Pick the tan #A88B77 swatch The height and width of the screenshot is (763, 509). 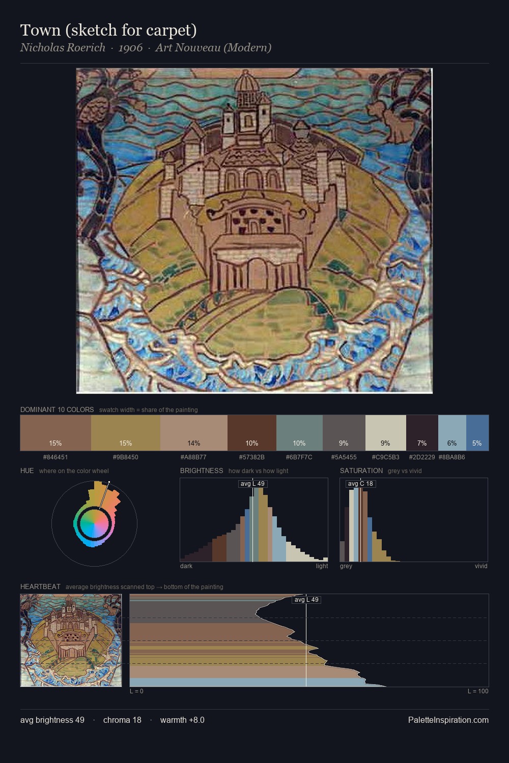coord(194,433)
